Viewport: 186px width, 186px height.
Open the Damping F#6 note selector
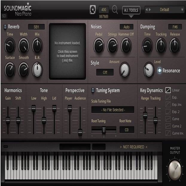175,27
